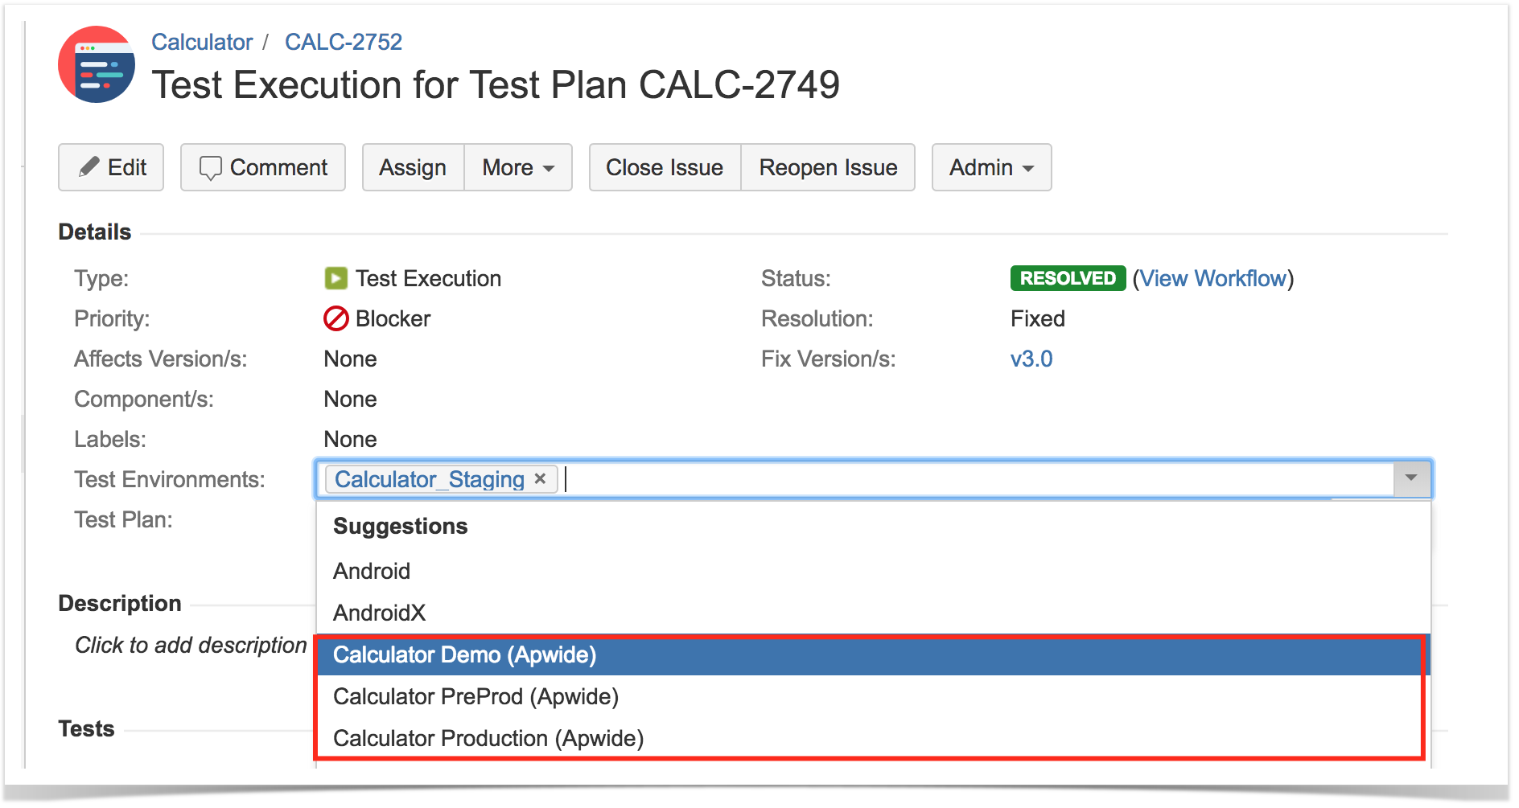Select AndroidX from the suggestions
Image resolution: width=1519 pixels, height=808 pixels.
pos(873,613)
